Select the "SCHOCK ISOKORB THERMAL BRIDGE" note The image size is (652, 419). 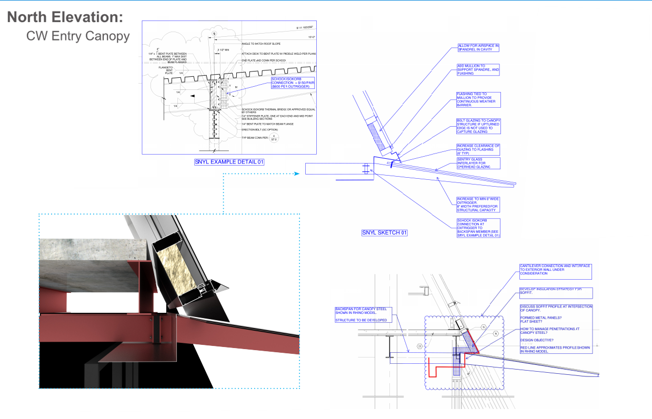[278, 111]
